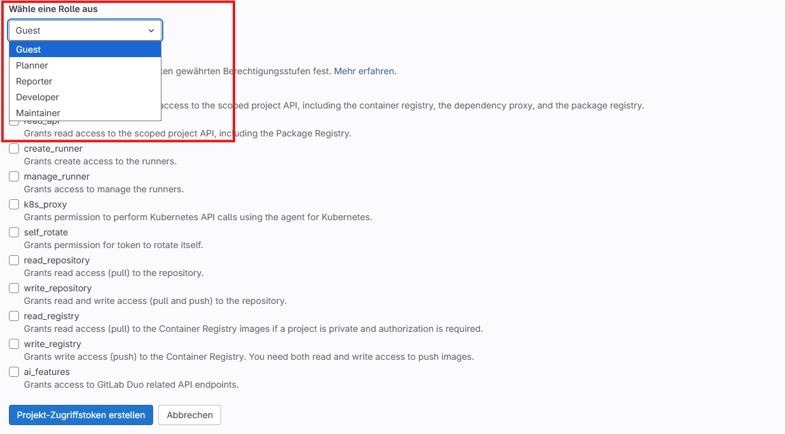Check the k8s_proxy scope

pos(14,204)
